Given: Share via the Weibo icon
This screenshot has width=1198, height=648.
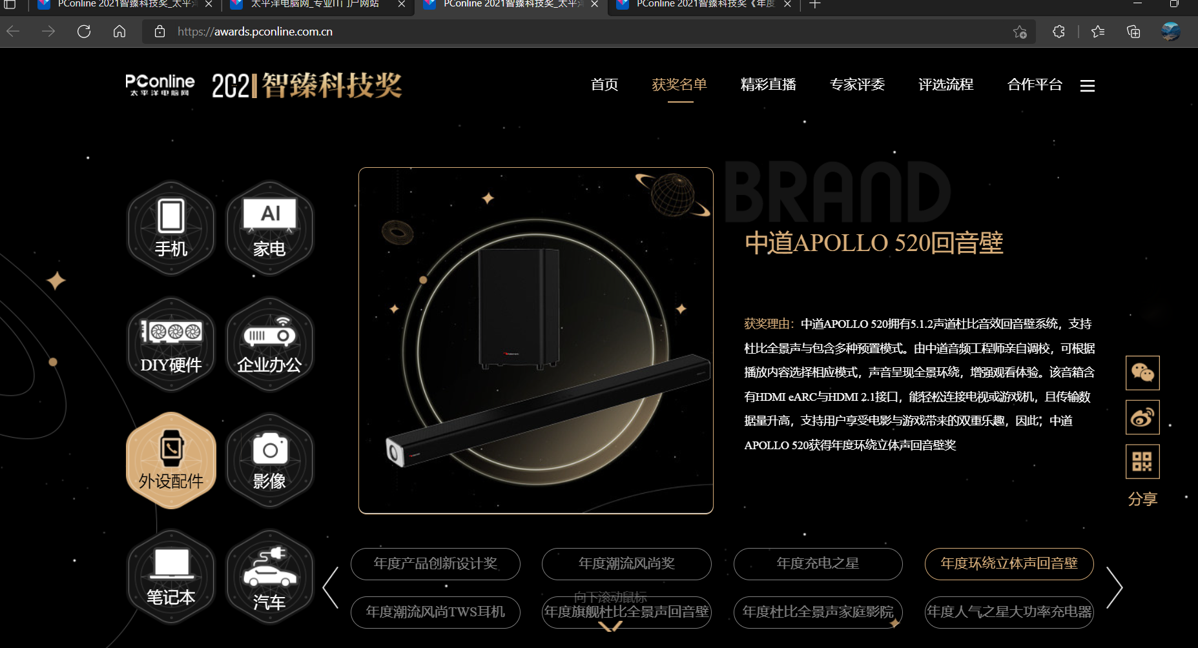Looking at the screenshot, I should pos(1142,417).
